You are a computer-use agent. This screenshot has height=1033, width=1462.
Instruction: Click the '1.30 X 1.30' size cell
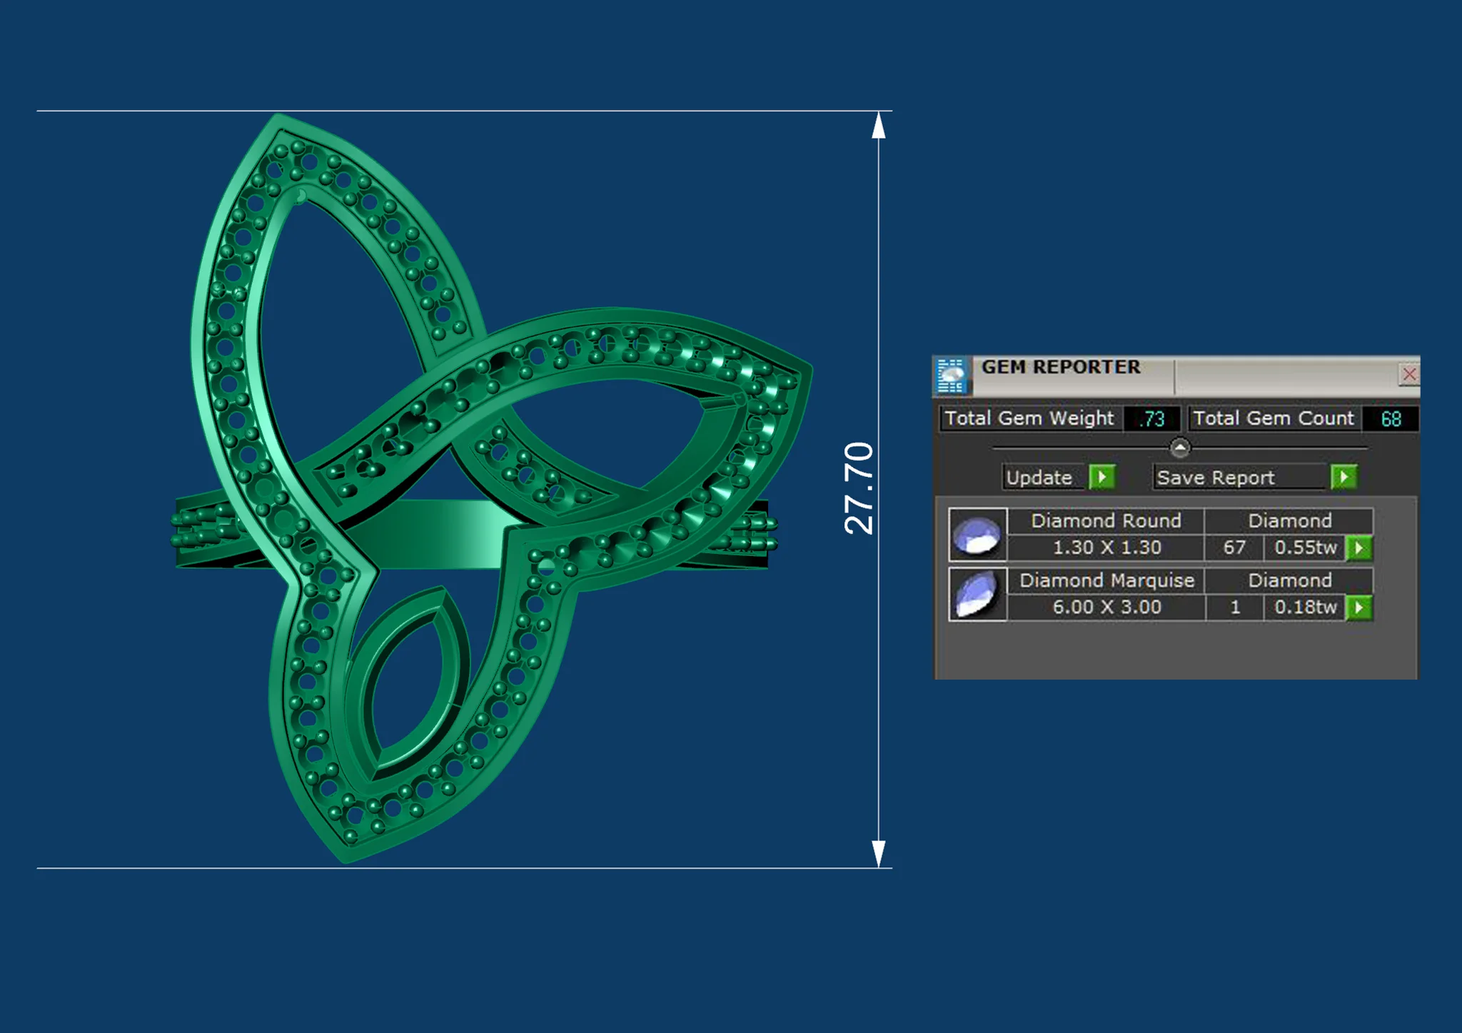coord(1106,548)
